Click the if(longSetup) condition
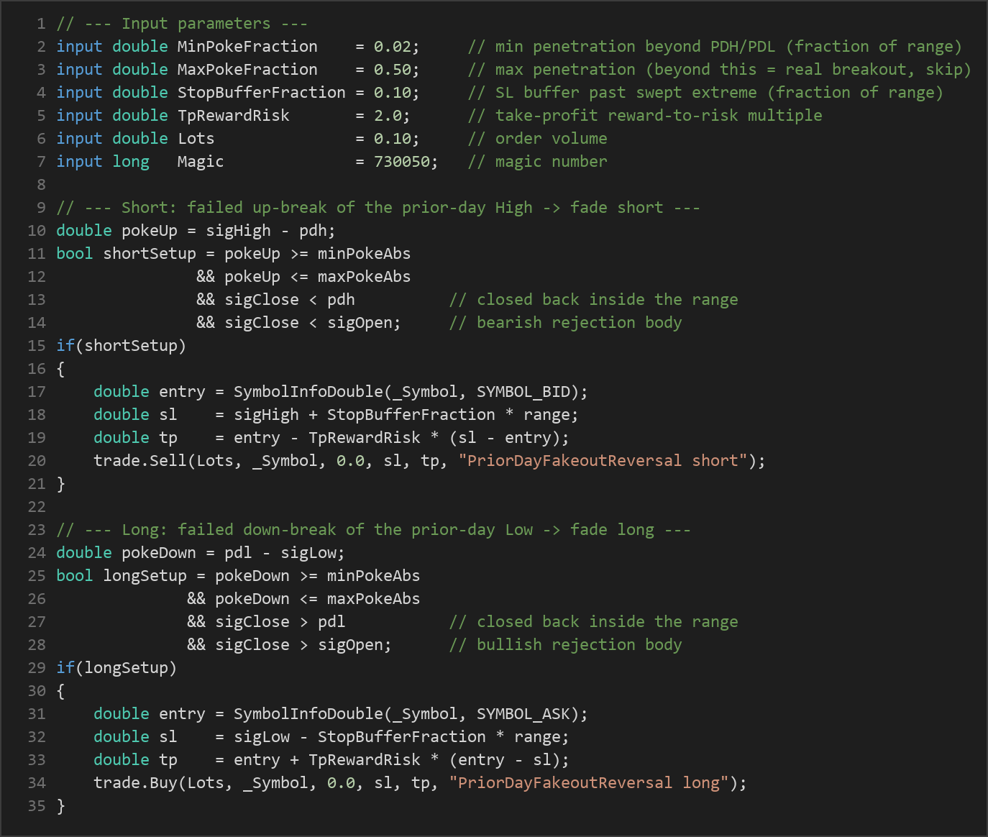 116,668
